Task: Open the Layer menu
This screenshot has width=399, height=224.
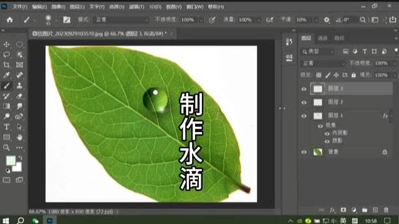Action: (77, 7)
